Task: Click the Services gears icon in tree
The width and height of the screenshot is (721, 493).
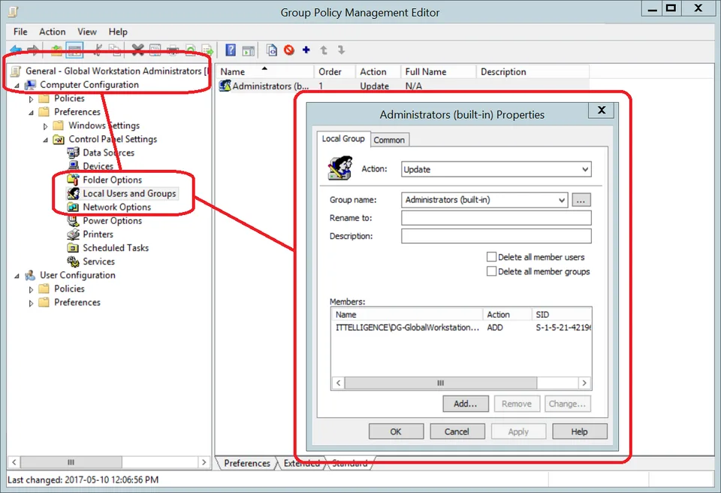Action: pos(73,262)
